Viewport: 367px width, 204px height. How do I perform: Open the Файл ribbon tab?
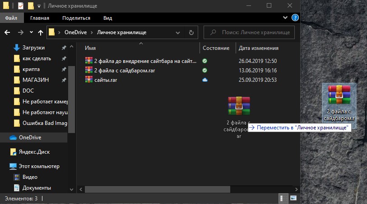pos(11,18)
